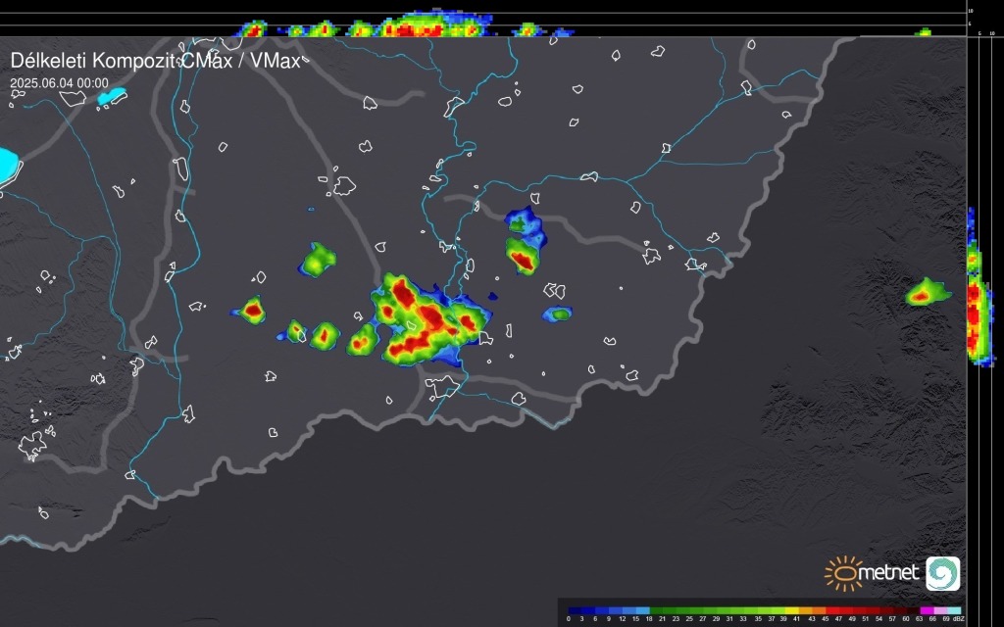Pick the light cyan 69 dBZ swatch
1004x627 pixels.
952,609
